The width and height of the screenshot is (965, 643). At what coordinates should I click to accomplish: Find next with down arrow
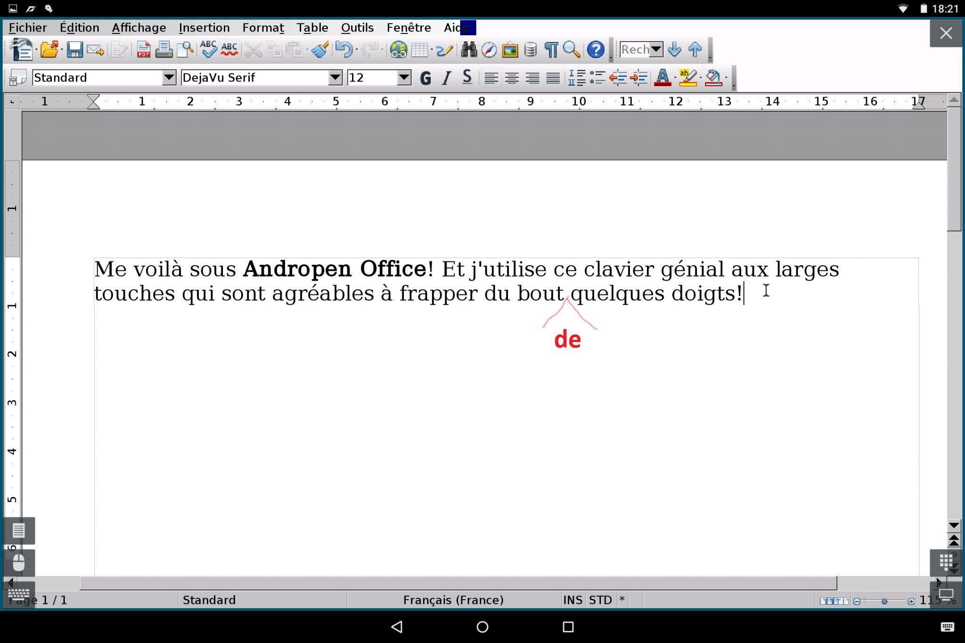[674, 49]
